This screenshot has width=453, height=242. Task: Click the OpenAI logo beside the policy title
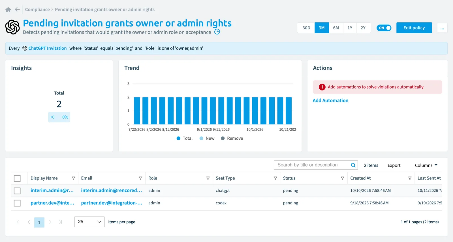[x=12, y=27]
